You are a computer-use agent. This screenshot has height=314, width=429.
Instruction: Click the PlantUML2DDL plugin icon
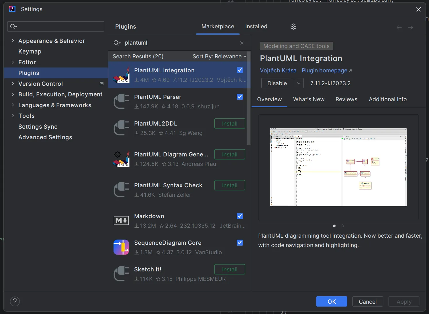click(x=121, y=128)
